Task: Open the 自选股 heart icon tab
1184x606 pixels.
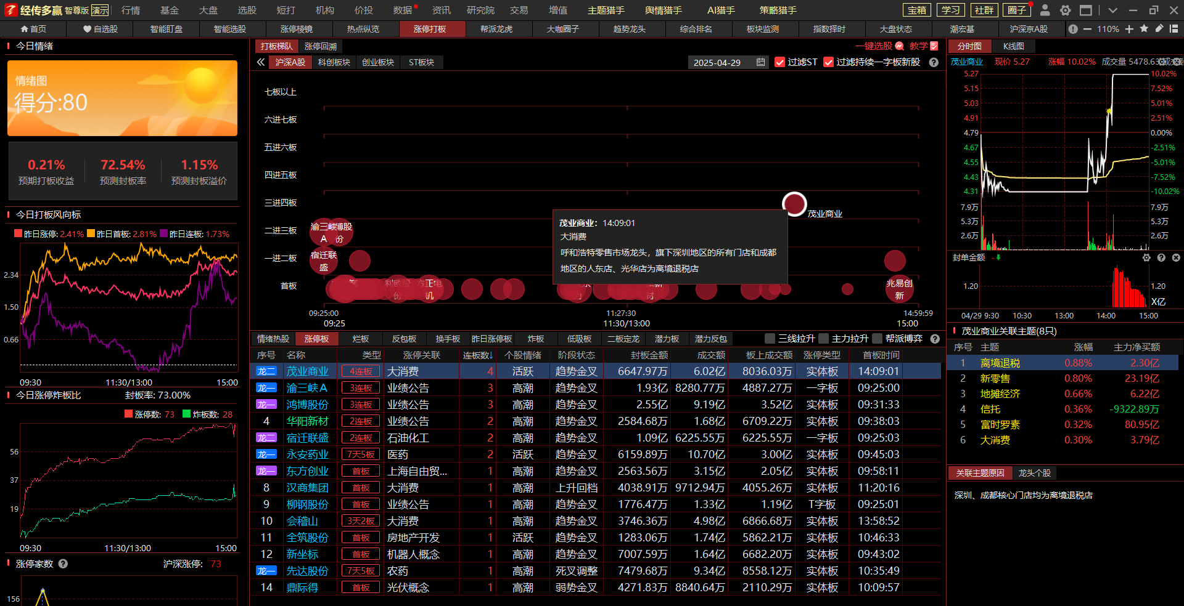Action: coord(101,29)
